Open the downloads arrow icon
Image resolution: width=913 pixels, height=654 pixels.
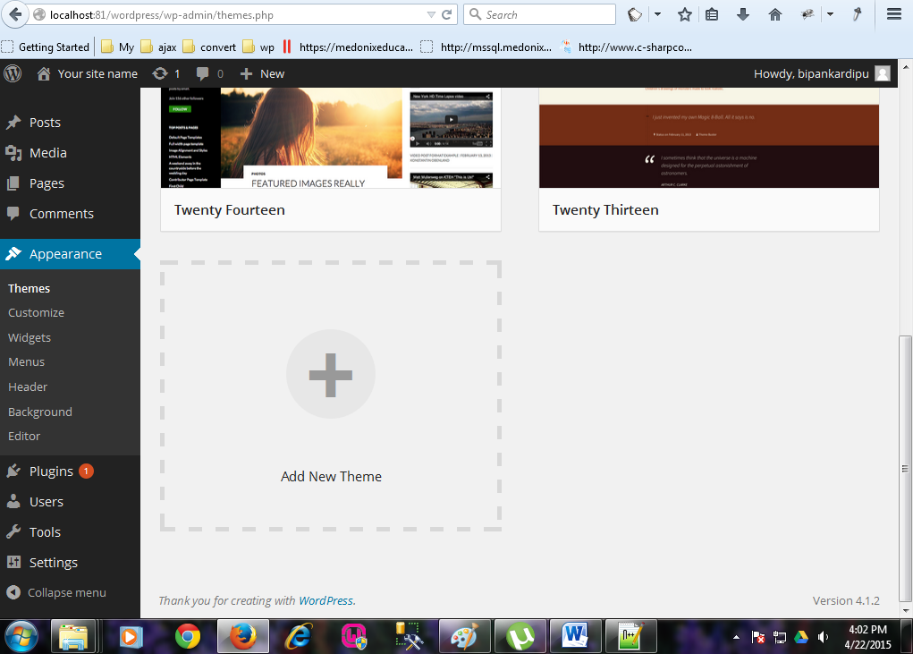(743, 14)
